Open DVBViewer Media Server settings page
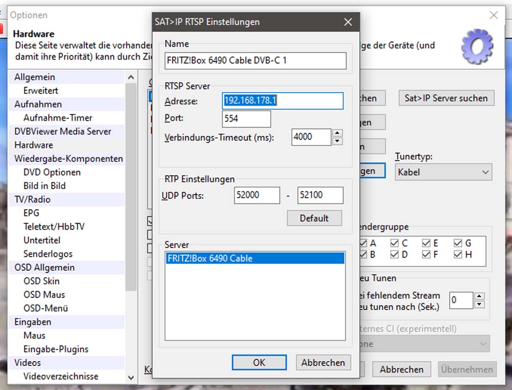The width and height of the screenshot is (512, 390). pyautogui.click(x=62, y=131)
